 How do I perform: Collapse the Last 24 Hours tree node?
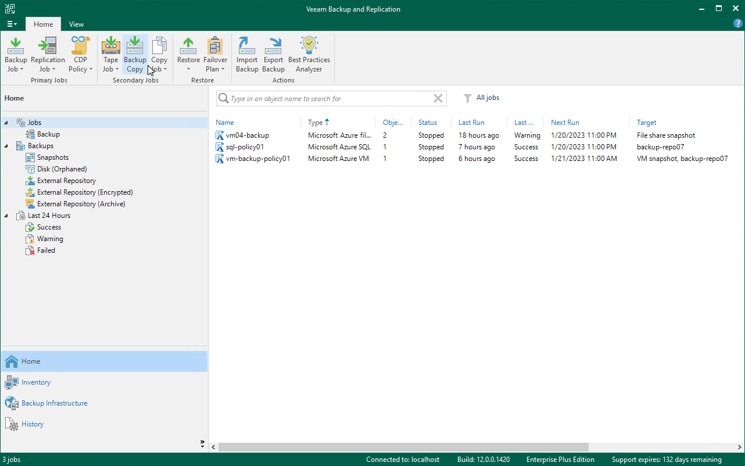coord(6,216)
